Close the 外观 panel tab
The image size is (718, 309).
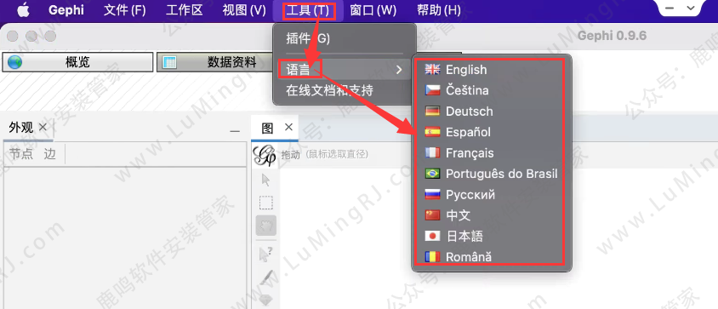click(43, 127)
